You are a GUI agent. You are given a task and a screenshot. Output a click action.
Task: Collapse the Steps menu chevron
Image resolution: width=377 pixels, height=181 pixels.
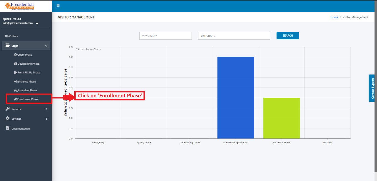46,46
